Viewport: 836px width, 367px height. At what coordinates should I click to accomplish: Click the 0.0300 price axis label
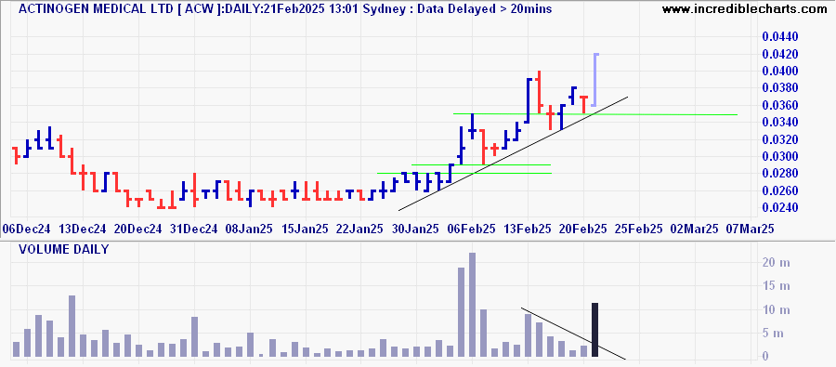tap(780, 156)
